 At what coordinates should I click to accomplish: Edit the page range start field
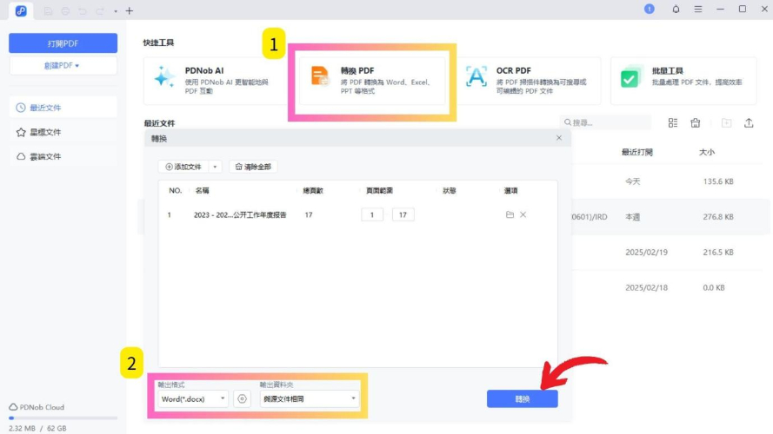click(372, 214)
